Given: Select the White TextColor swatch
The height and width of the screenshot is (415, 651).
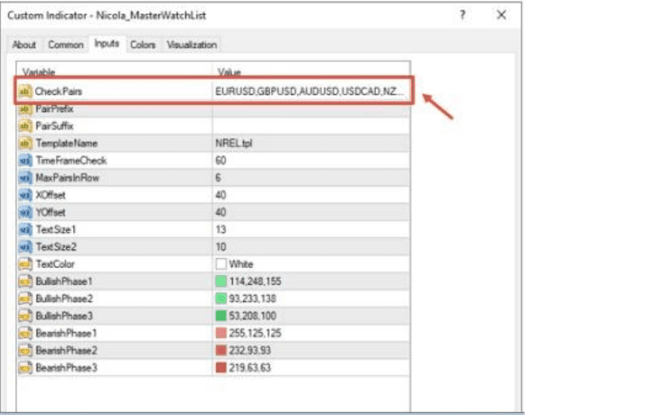Looking at the screenshot, I should (221, 264).
